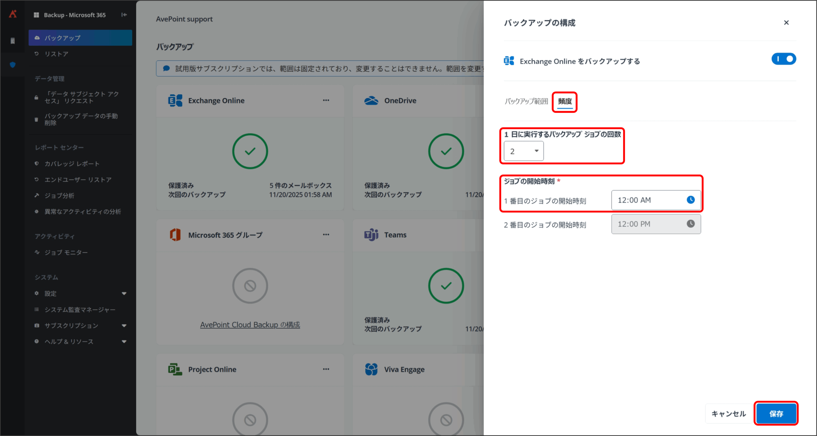
Task: Click the AvePoint logo icon
Action: [x=13, y=14]
